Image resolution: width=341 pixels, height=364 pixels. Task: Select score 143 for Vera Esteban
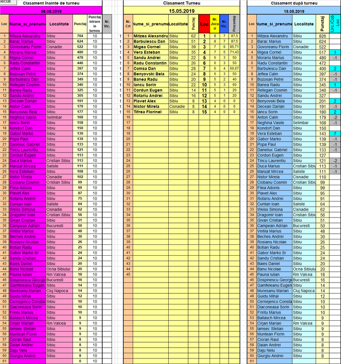[x=322, y=133]
